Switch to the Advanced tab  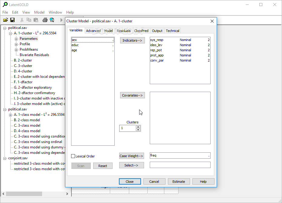[93, 31]
